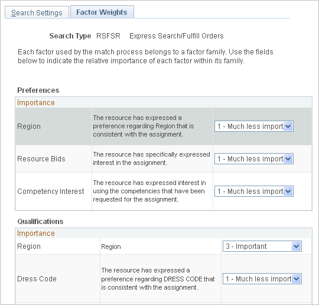This screenshot has height=305, width=319.
Task: Click the factor family instruction paragraph
Action: coord(145,56)
